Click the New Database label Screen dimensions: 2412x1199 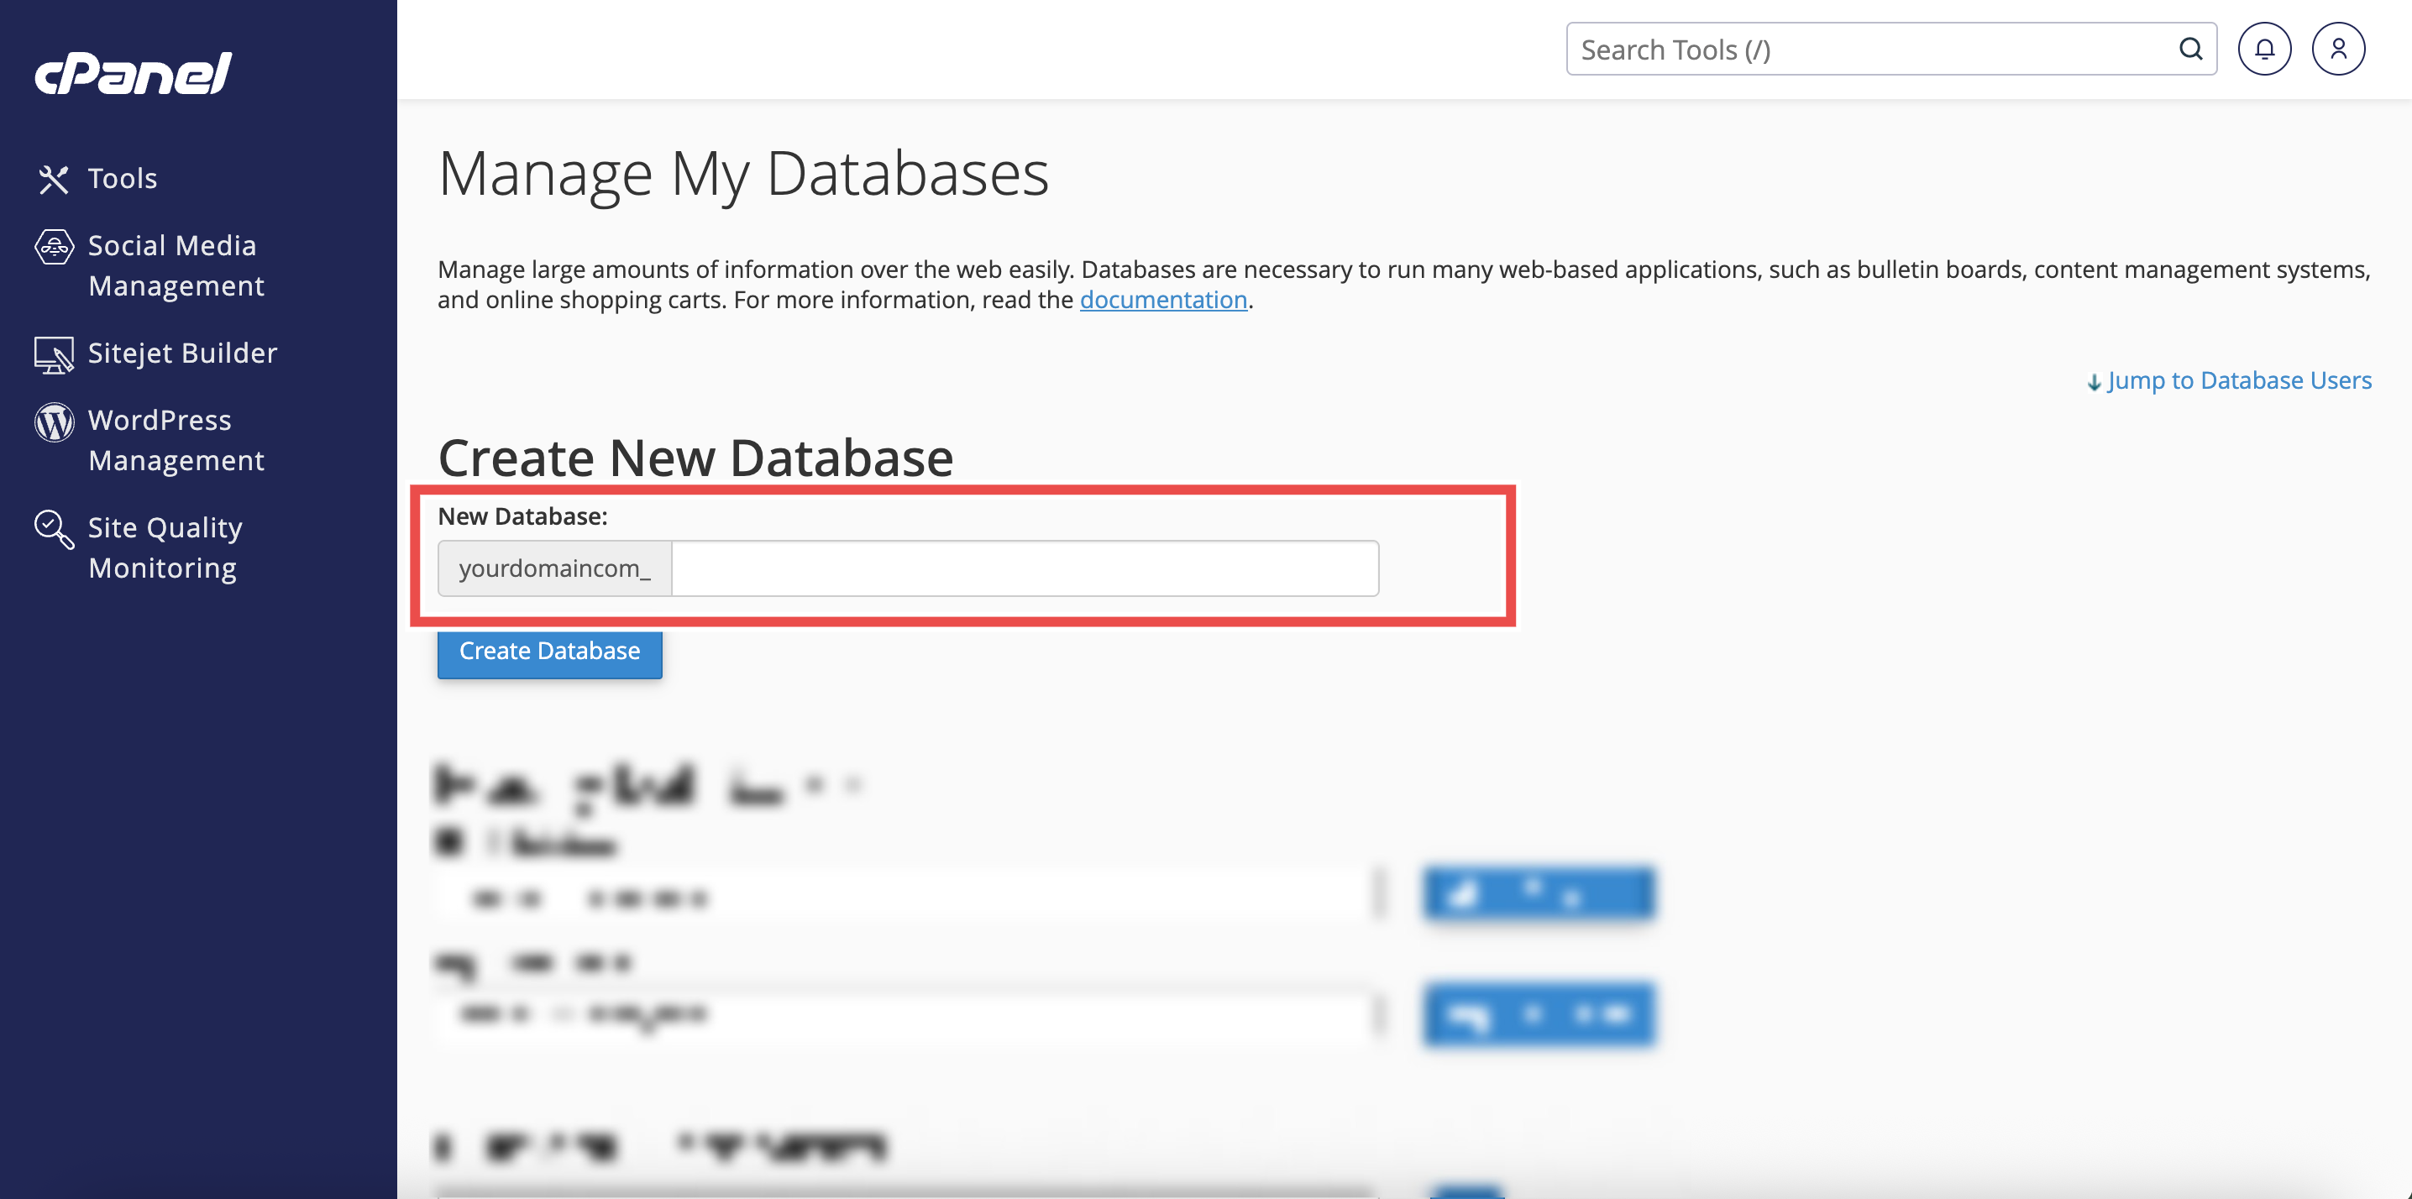(x=522, y=516)
